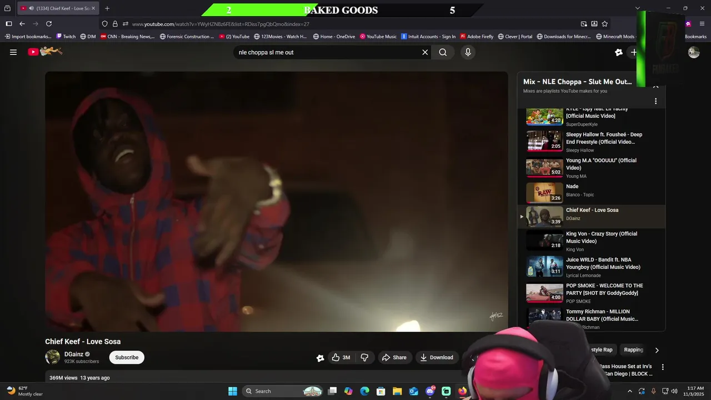The width and height of the screenshot is (711, 400).
Task: Open DGainz channel avatar
Action: 52,357
